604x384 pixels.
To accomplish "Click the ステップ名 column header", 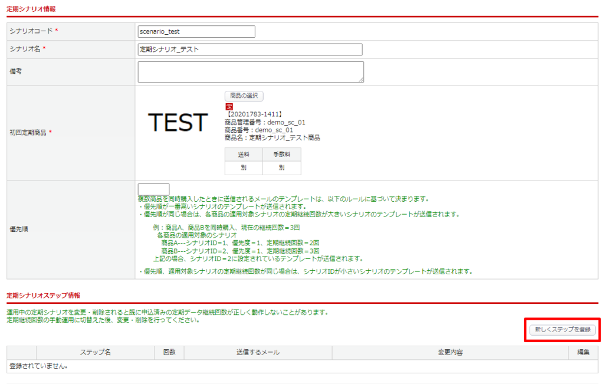I will click(x=95, y=353).
